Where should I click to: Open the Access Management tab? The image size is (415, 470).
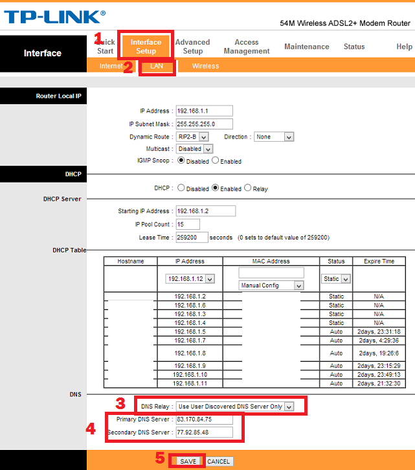click(x=247, y=47)
